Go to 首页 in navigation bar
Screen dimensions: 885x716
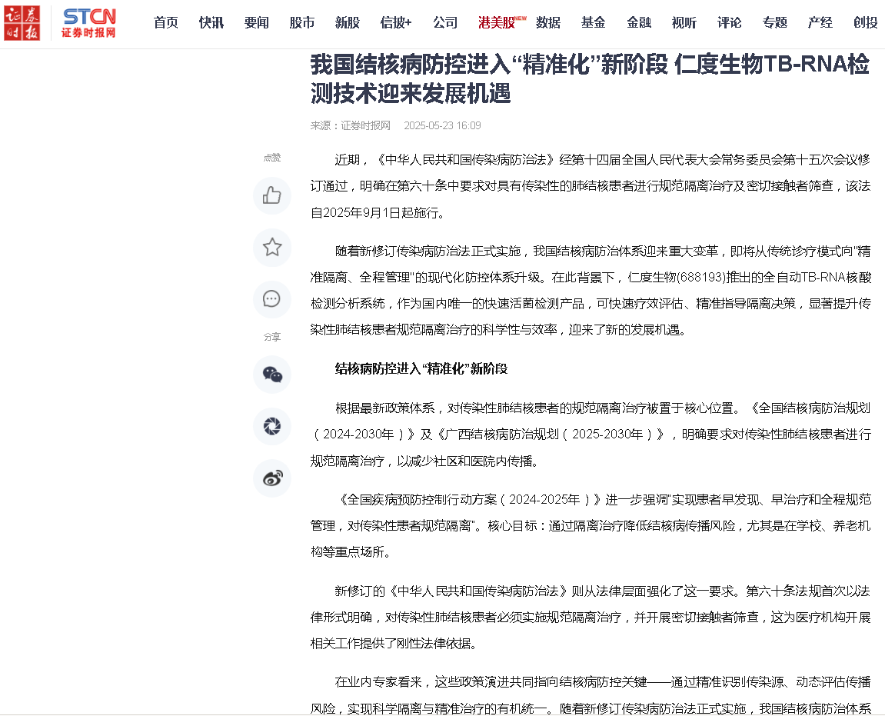[166, 22]
